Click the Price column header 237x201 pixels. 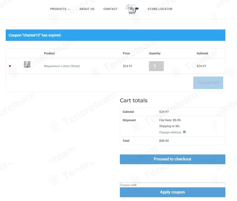pos(126,53)
